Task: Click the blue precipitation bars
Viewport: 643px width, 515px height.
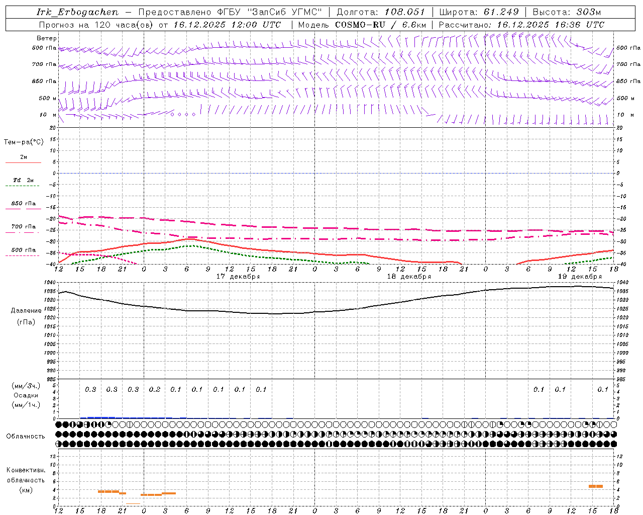Action: [x=133, y=417]
